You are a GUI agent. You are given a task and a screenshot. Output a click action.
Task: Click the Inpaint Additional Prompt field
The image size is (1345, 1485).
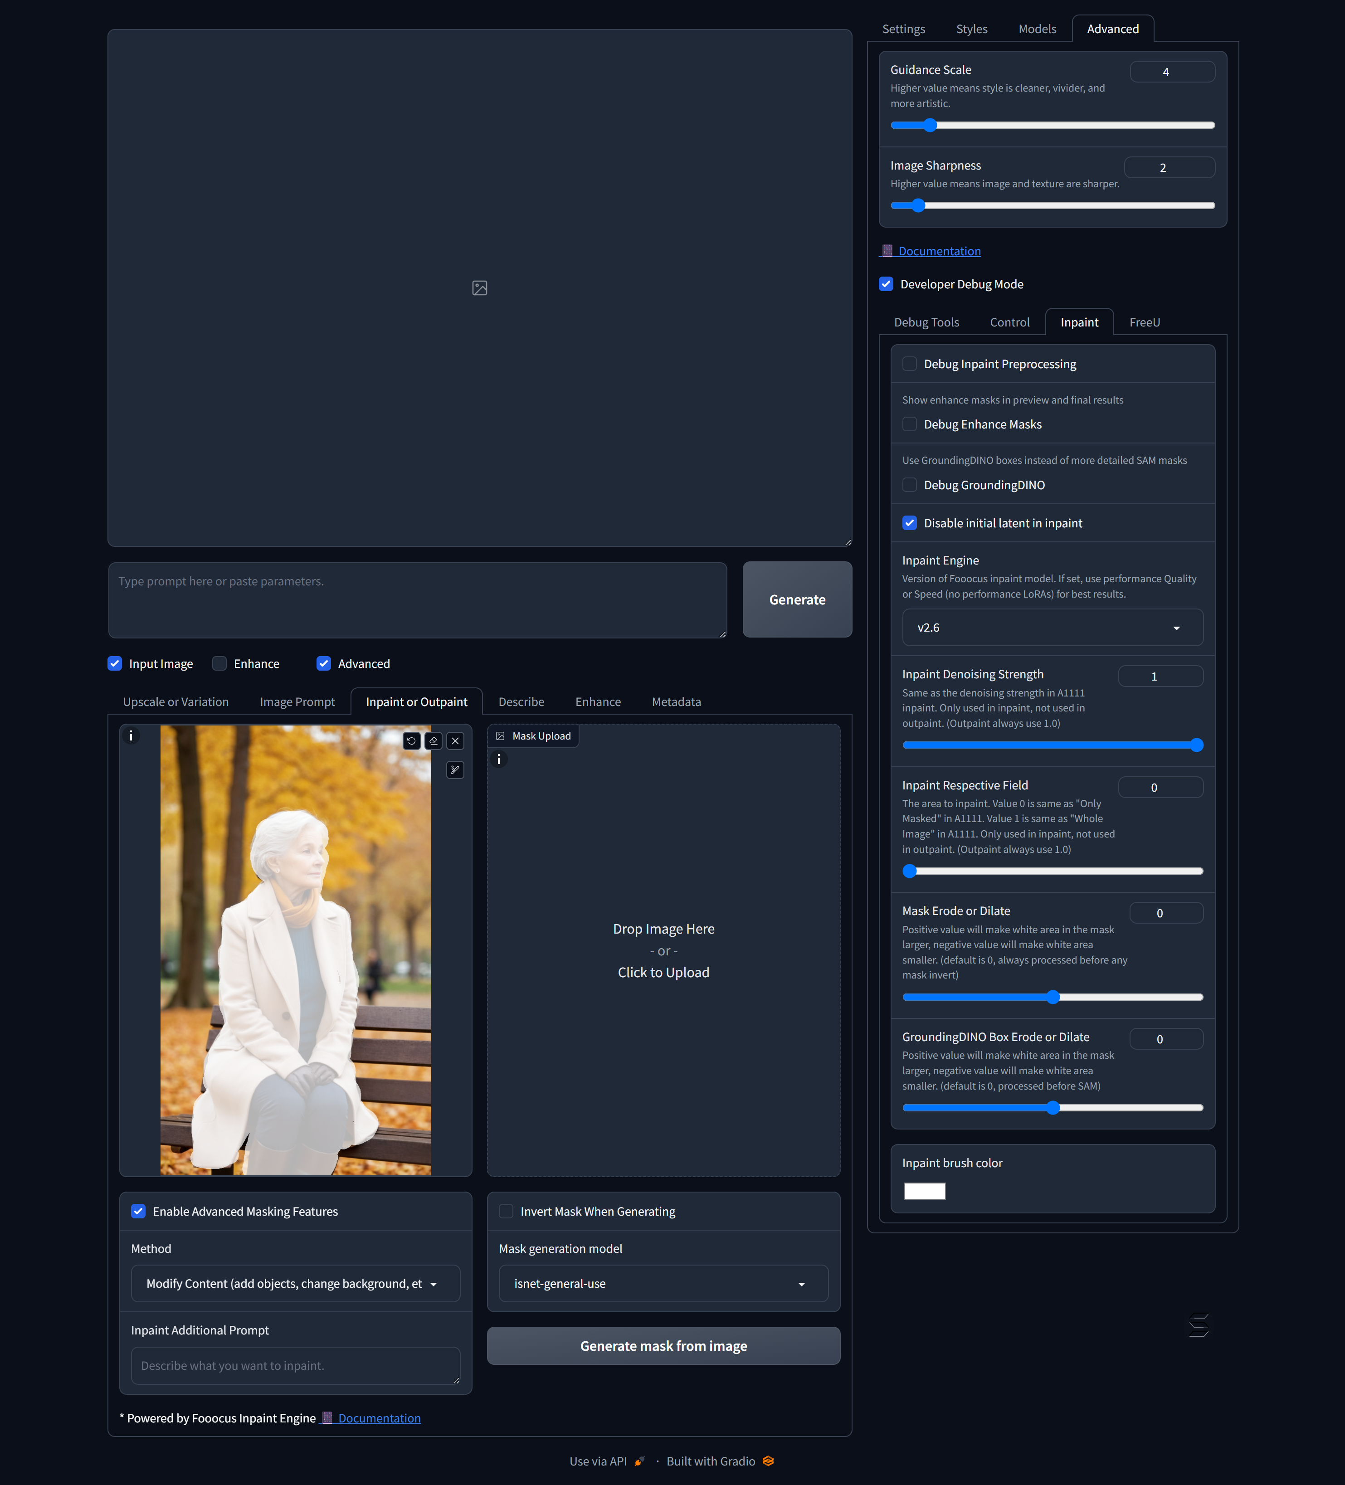295,1366
